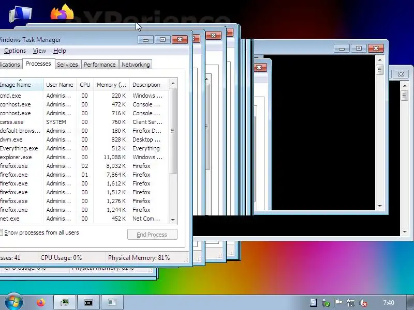Select the firefox.exe row using 1,244 K
The image size is (414, 310).
pos(84,210)
